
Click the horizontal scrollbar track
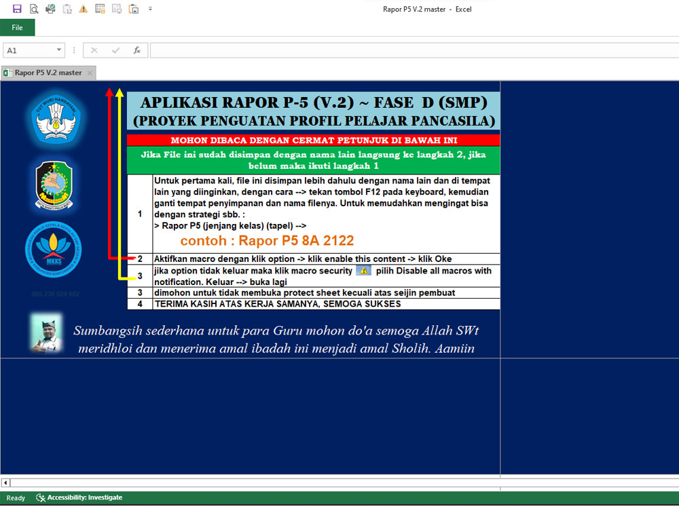[345, 482]
